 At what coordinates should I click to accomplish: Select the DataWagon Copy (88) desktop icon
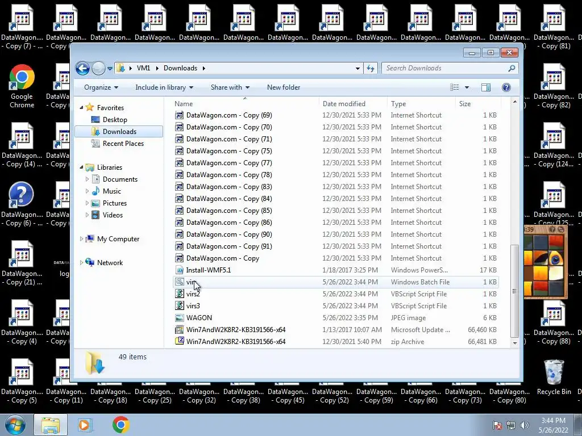[554, 322]
